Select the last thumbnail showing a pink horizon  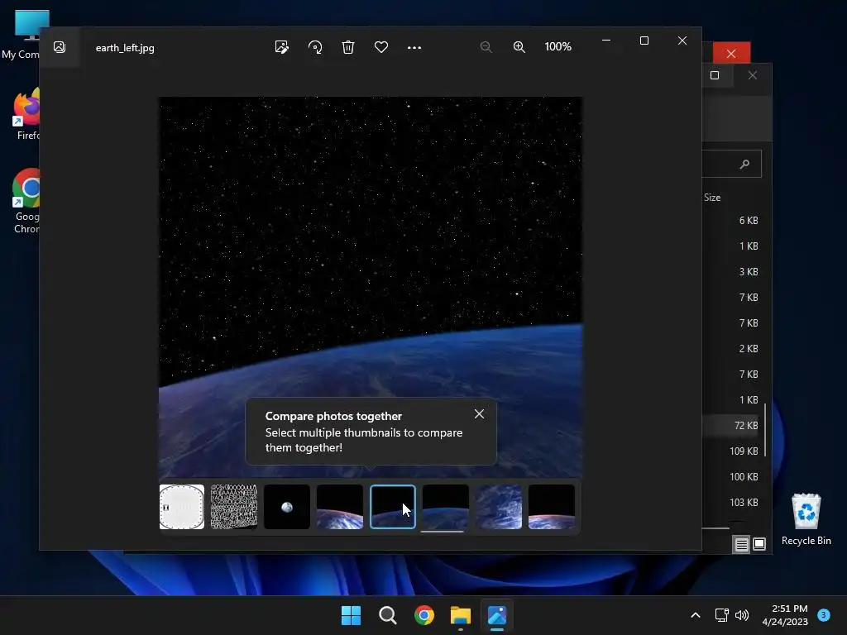pyautogui.click(x=552, y=507)
